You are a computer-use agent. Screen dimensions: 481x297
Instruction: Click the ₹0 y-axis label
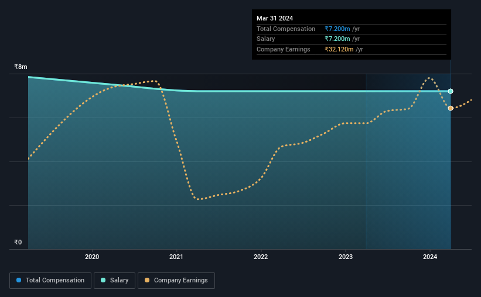18,242
